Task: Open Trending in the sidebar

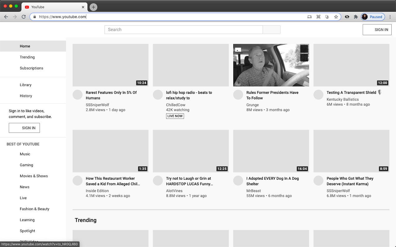Action: tap(33, 57)
